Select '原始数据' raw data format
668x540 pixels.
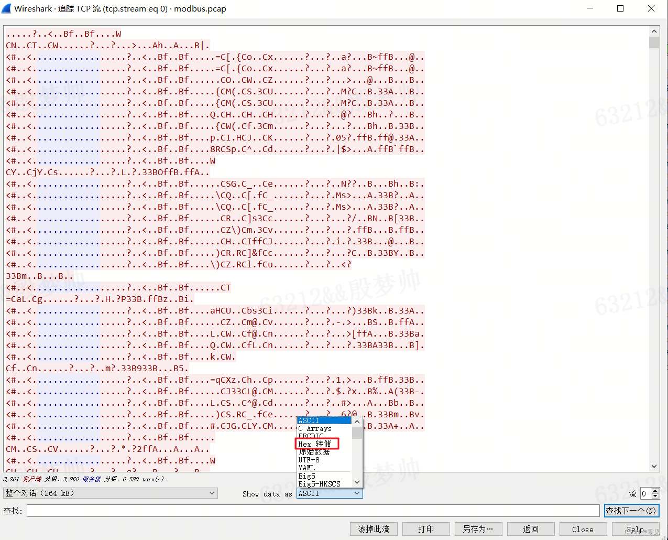[311, 452]
